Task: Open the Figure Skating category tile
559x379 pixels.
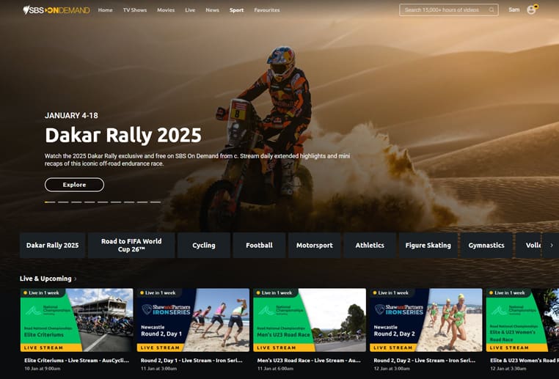Action: click(x=428, y=245)
